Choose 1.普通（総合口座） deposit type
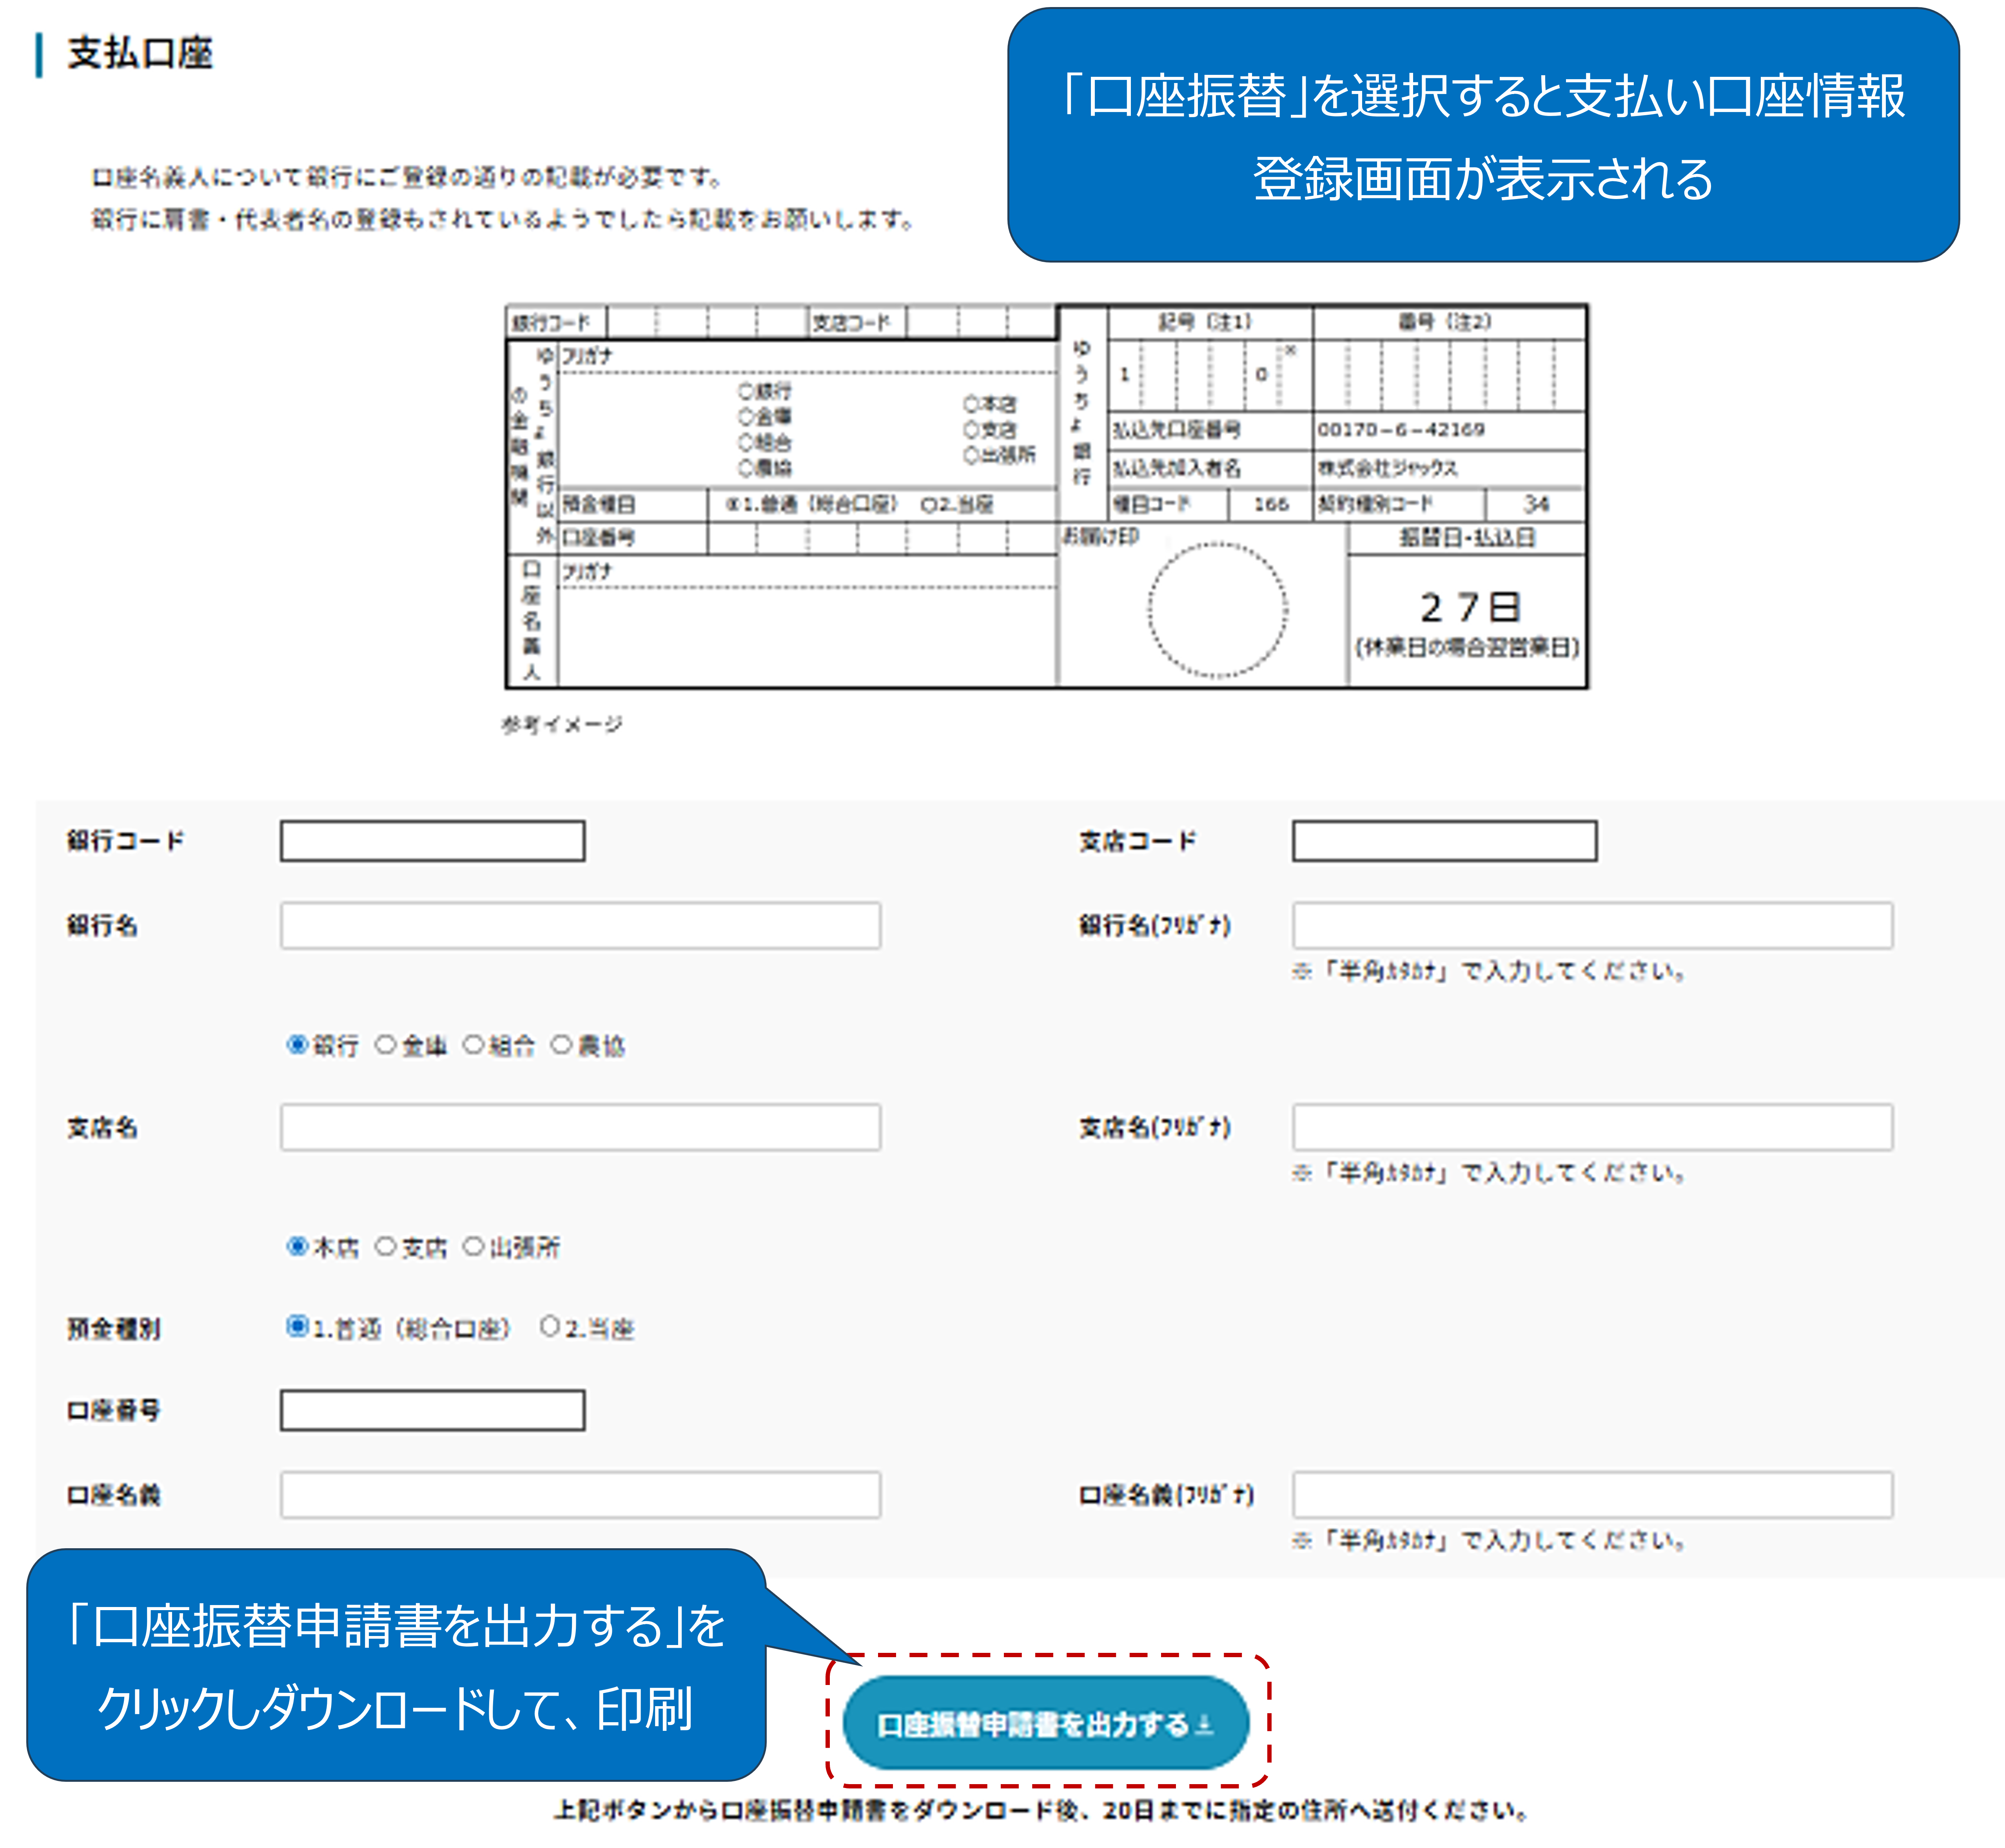This screenshot has width=2005, height=1848. pos(297,1327)
